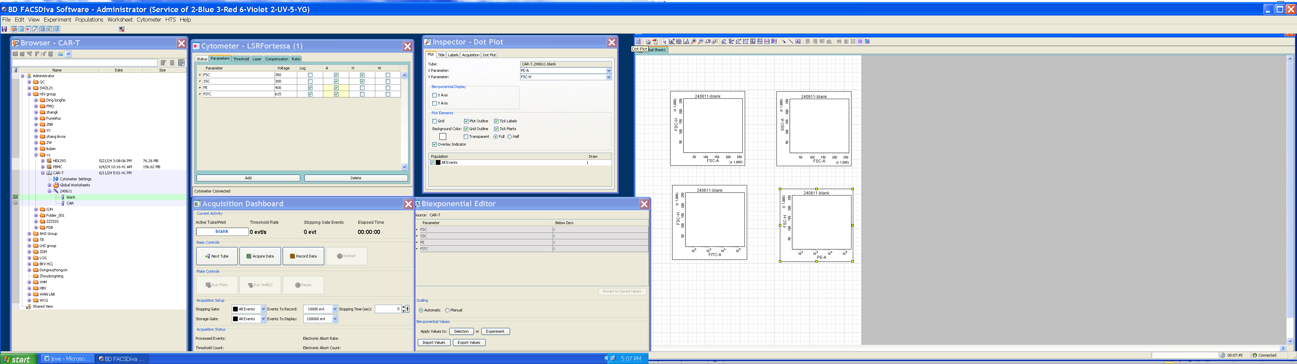Image resolution: width=1297 pixels, height=364 pixels.
Task: Toggle Log checkbox for FSC parameter
Action: point(310,75)
